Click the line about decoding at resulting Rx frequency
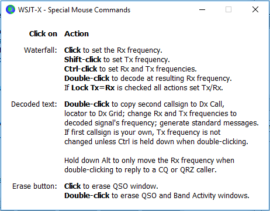The height and width of the screenshot is (211, 270). coord(148,79)
